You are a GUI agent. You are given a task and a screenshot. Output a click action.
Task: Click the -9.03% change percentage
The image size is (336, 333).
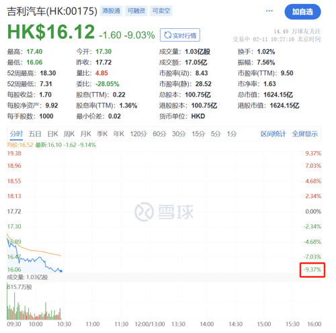tap(140, 35)
